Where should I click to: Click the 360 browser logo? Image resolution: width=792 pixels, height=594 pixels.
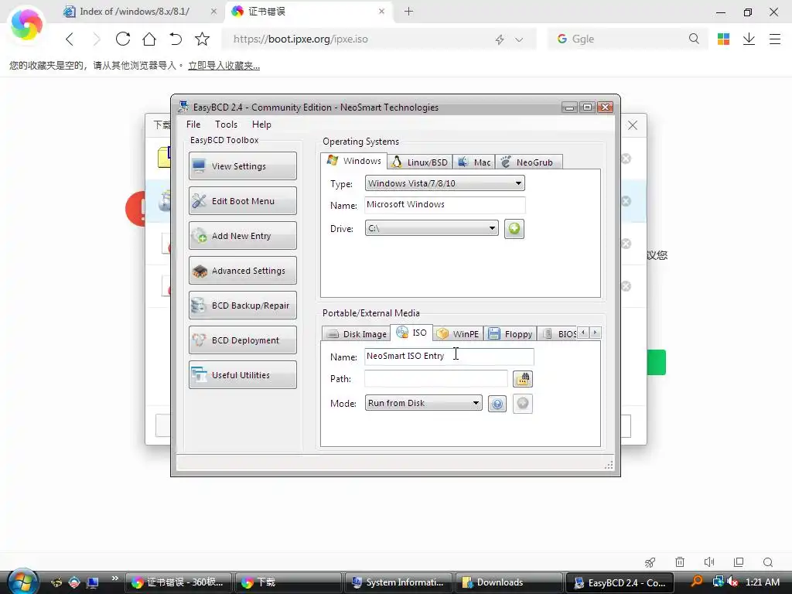[x=26, y=24]
